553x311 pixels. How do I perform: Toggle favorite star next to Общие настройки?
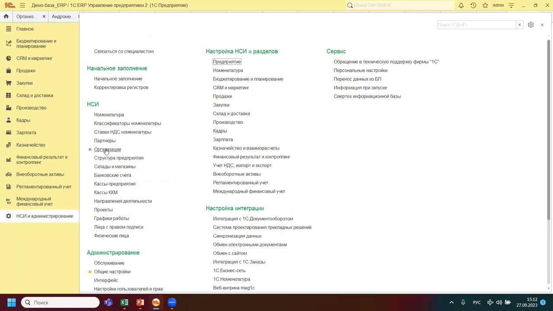pos(90,272)
